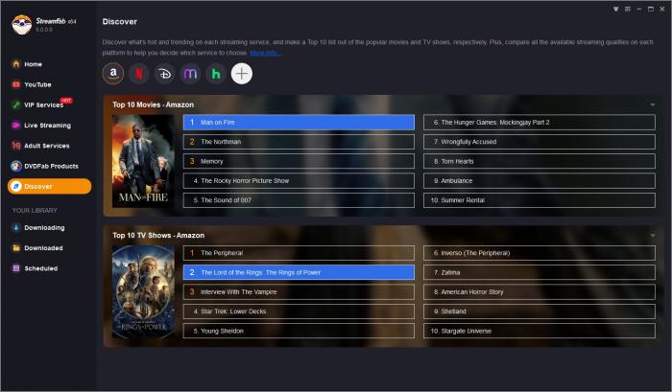The width and height of the screenshot is (672, 392).
Task: Follow the More info link
Action: [x=265, y=53]
